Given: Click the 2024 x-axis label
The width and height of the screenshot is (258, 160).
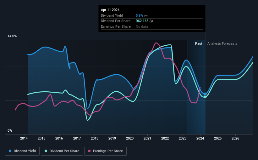Looking at the screenshot, I should tap(200, 138).
